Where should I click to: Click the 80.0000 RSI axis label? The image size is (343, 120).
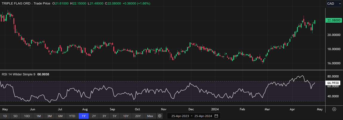click(x=333, y=77)
